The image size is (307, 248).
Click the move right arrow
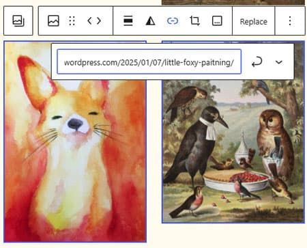point(99,20)
